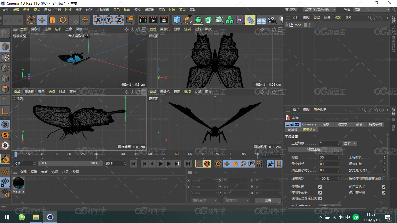Open the Edit Render Settings gear clapperboard
The image size is (397, 223).
click(164, 20)
